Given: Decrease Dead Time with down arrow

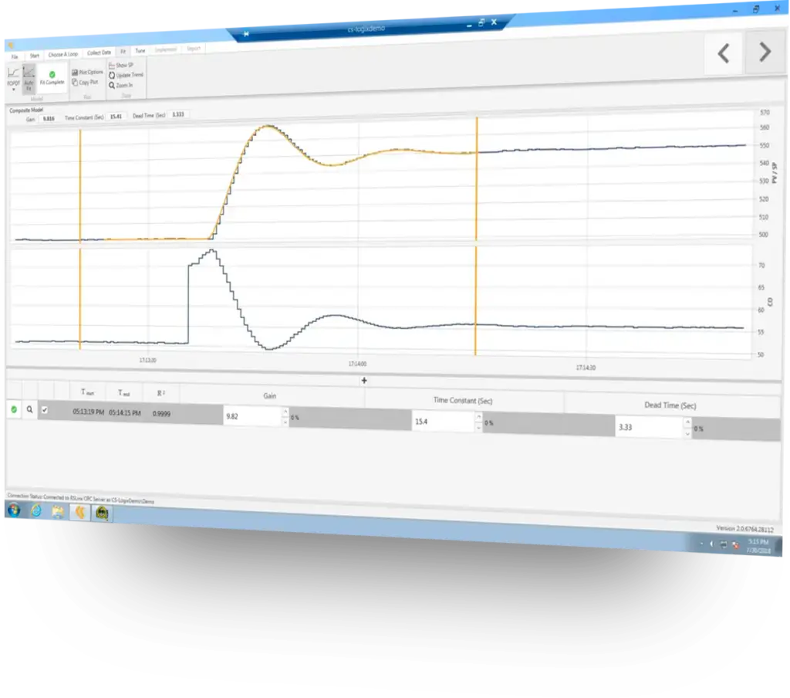Looking at the screenshot, I should click(688, 434).
